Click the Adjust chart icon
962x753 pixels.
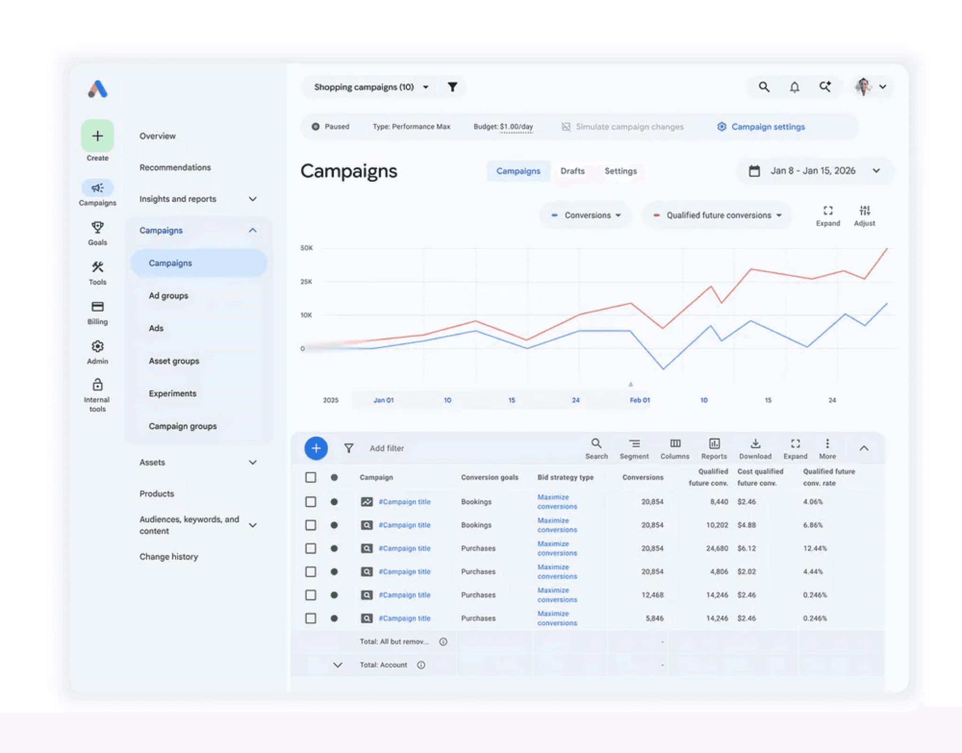coord(864,210)
